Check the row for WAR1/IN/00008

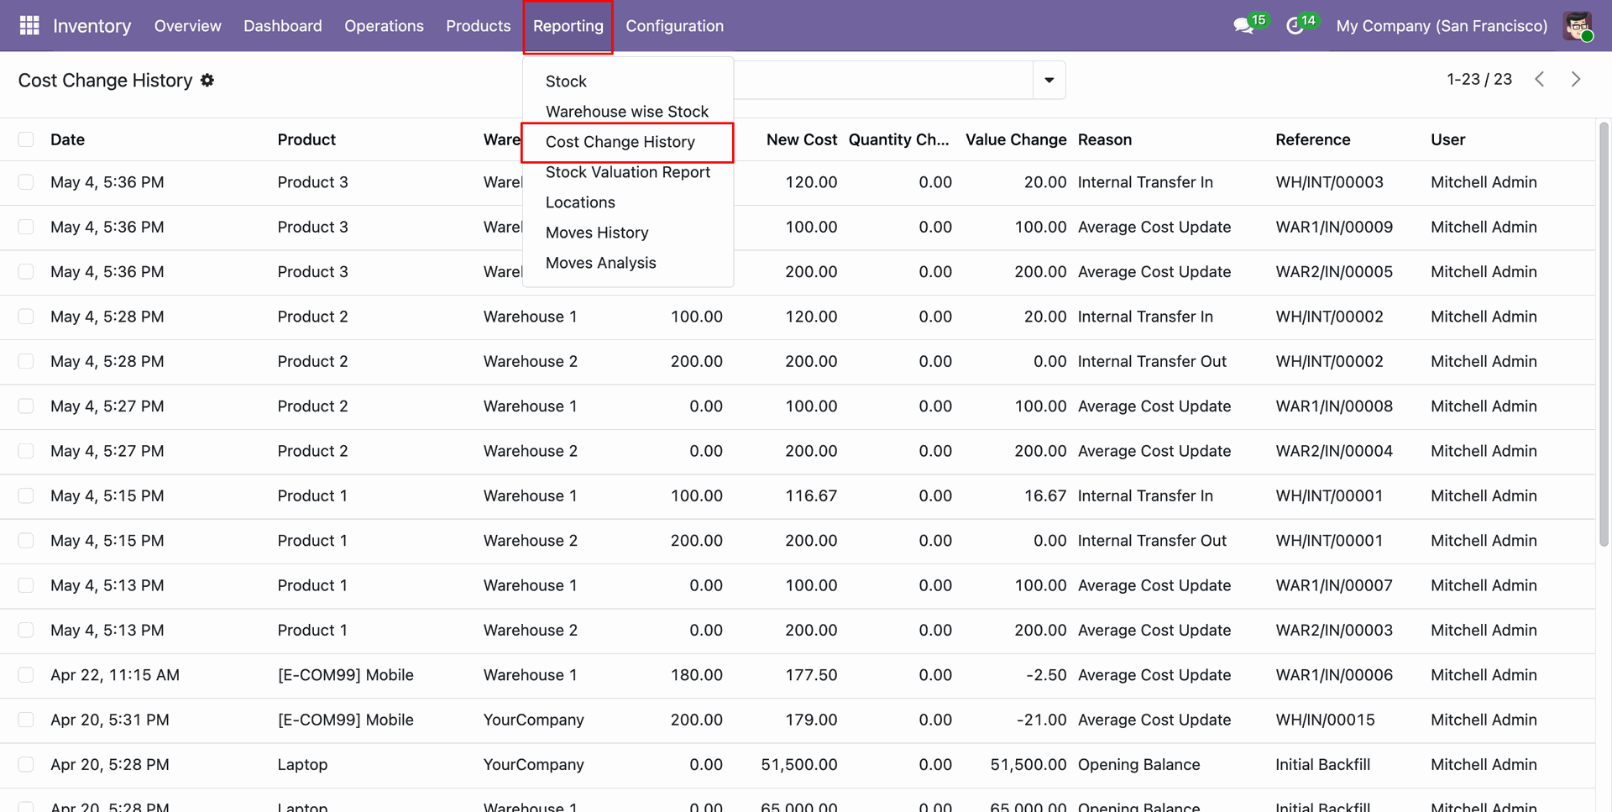[x=26, y=406]
